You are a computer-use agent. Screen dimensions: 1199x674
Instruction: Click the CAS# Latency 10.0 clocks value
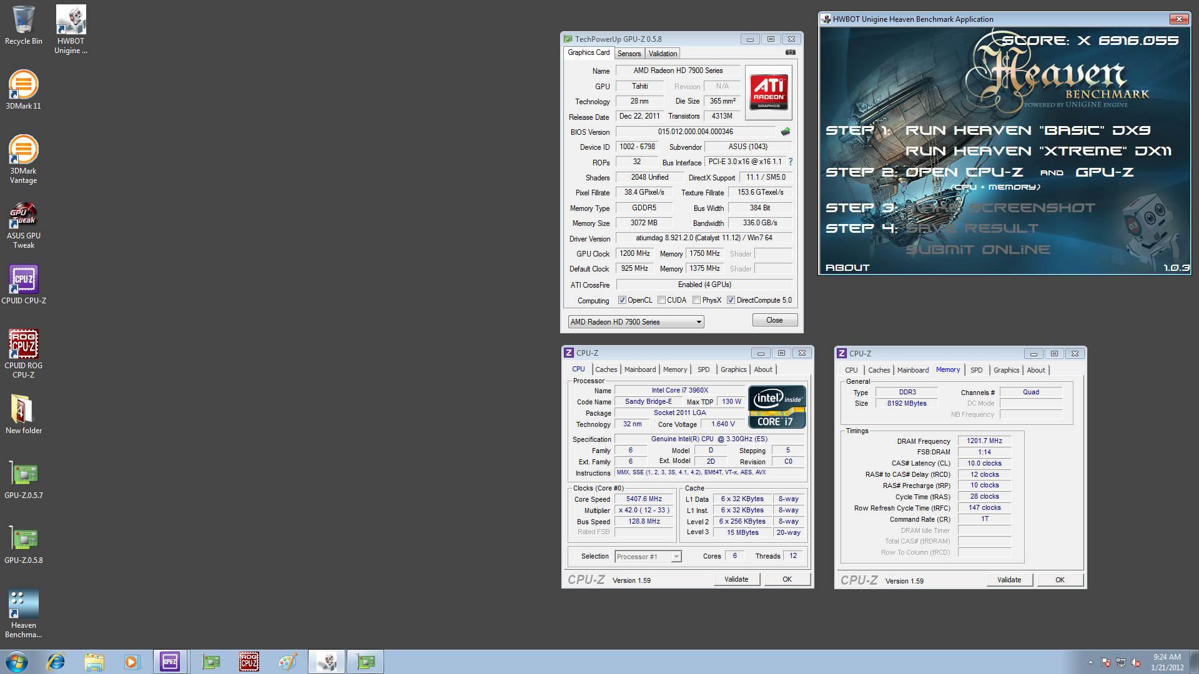(984, 463)
